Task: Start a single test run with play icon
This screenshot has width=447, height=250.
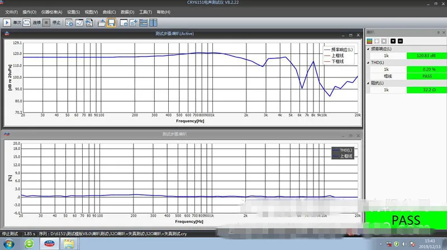Action: [x=7, y=22]
